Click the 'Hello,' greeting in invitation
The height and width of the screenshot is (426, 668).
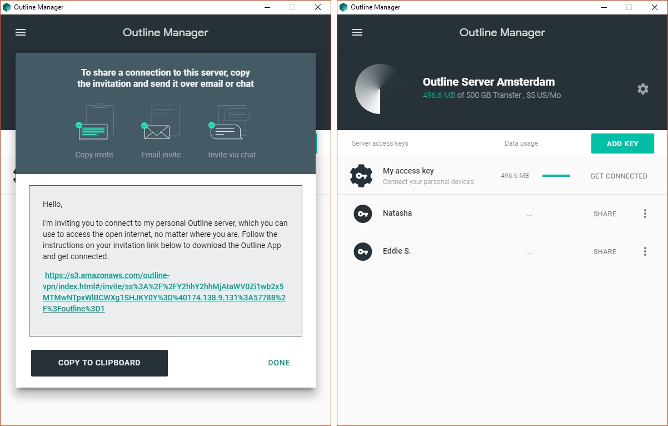(x=53, y=204)
